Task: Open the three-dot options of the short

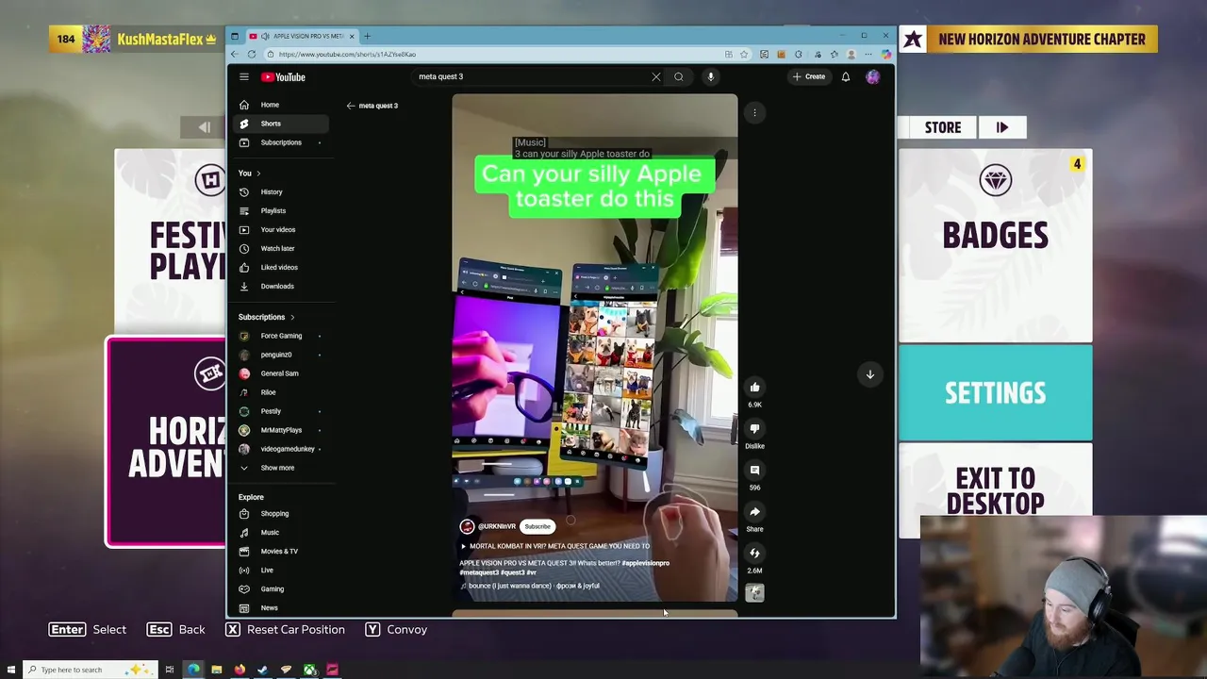Action: (x=754, y=112)
